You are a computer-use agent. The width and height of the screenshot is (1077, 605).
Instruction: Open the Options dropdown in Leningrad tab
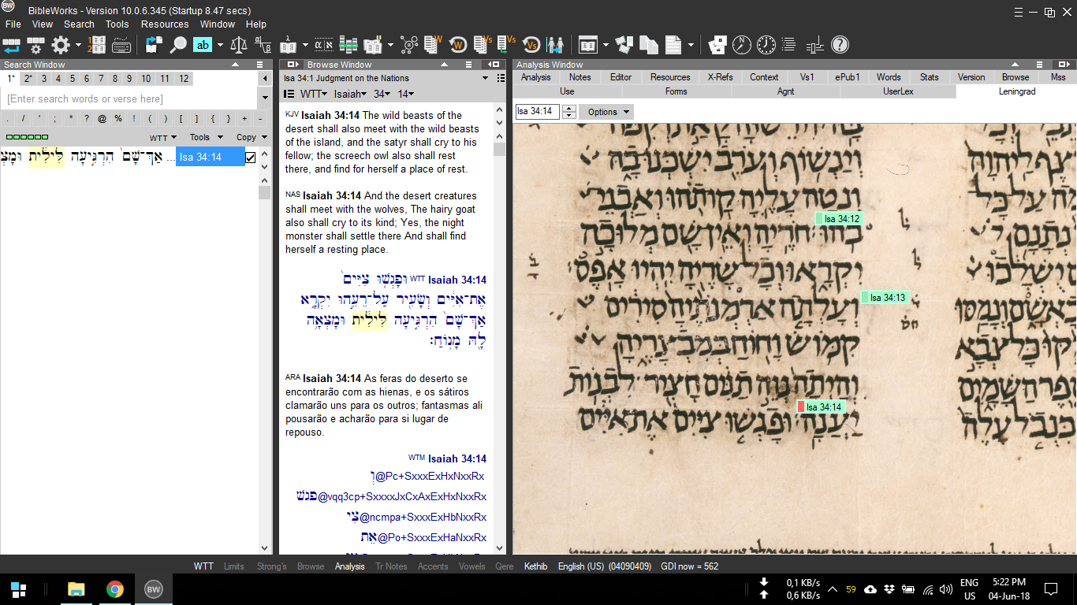[606, 112]
